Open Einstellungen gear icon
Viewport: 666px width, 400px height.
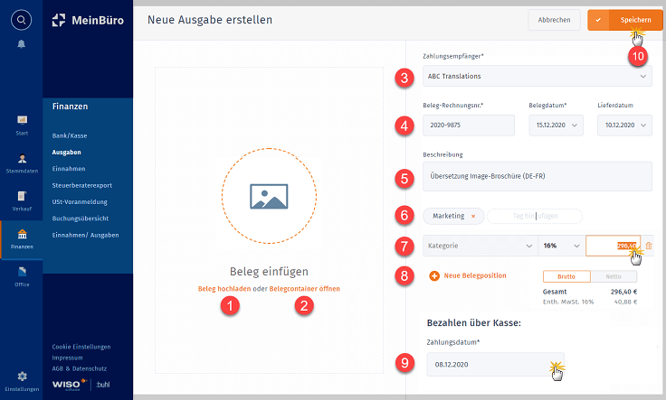tap(22, 377)
